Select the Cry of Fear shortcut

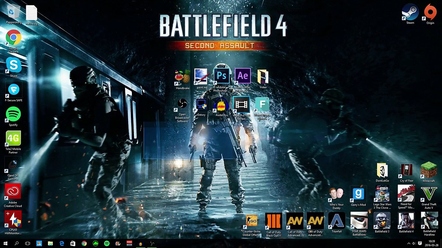406,172
